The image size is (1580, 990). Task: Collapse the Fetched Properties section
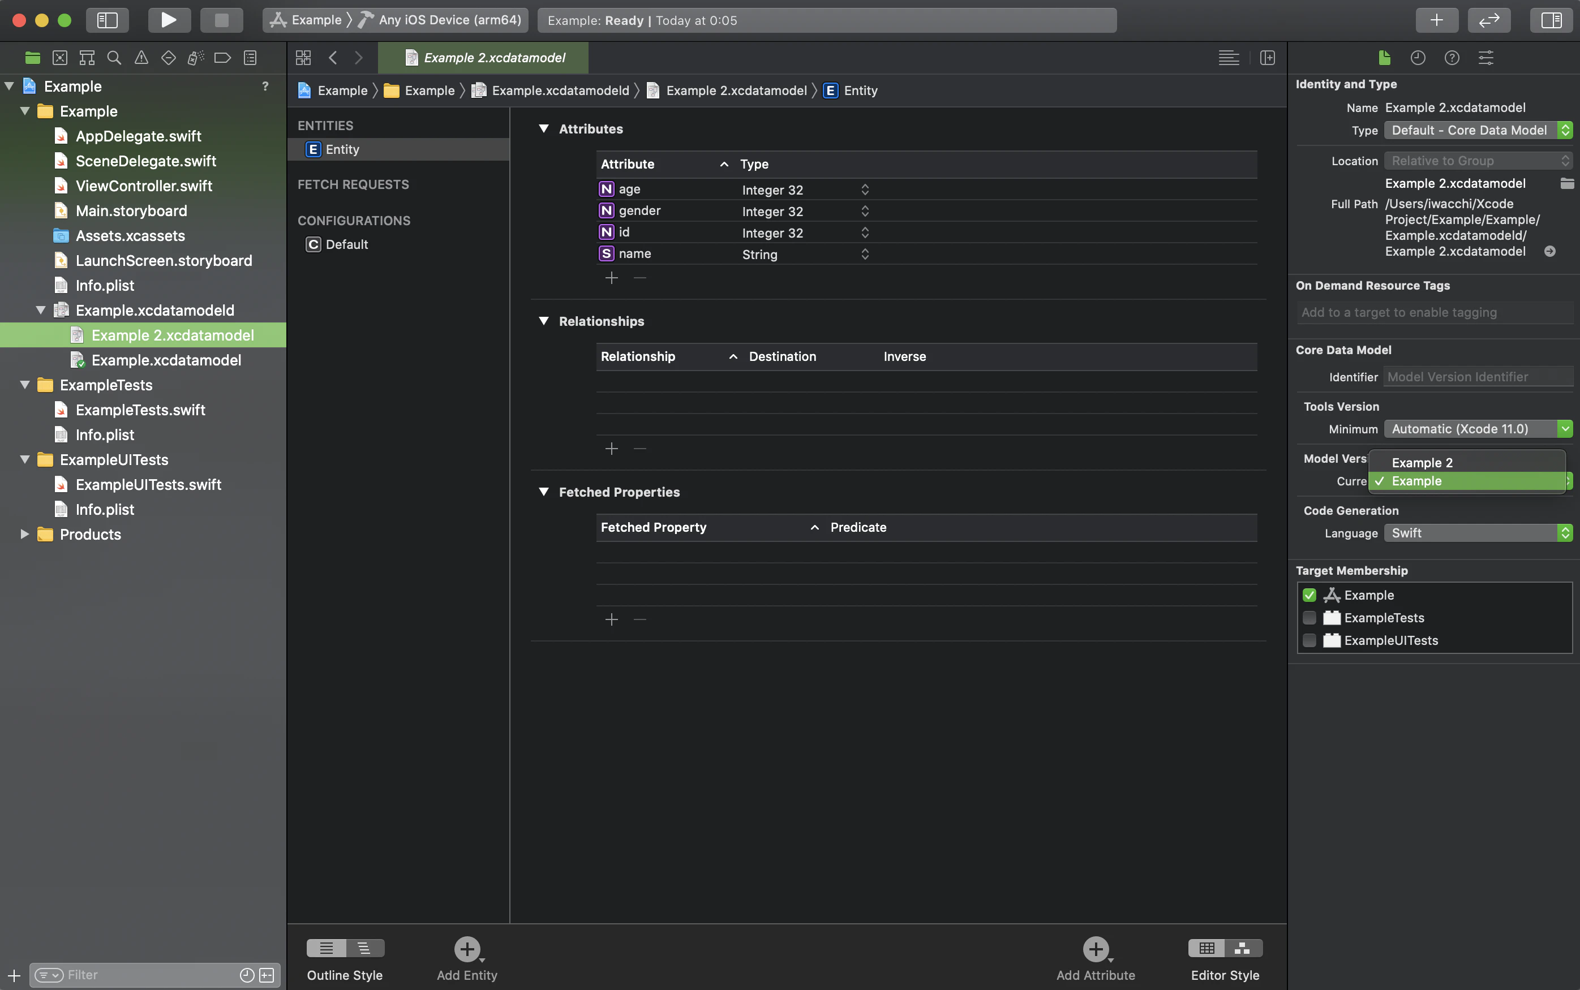click(x=543, y=492)
